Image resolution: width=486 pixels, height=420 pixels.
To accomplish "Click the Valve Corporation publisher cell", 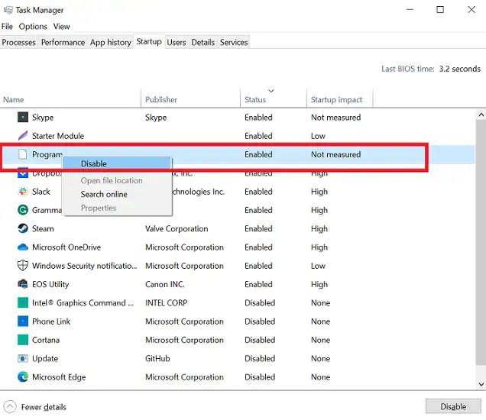I will pos(177,228).
